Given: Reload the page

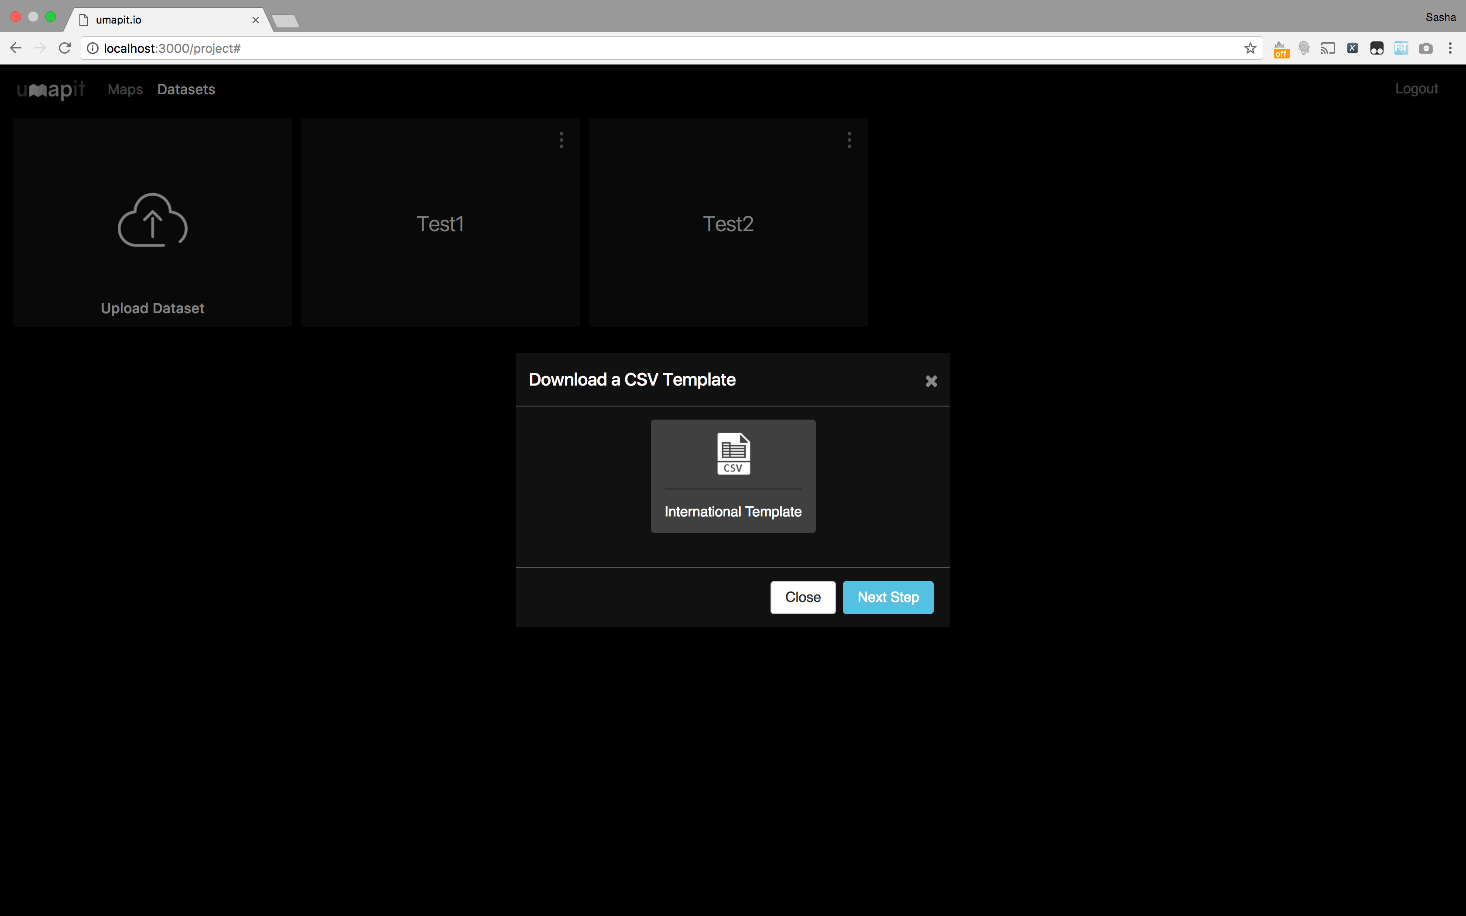Looking at the screenshot, I should coord(65,48).
